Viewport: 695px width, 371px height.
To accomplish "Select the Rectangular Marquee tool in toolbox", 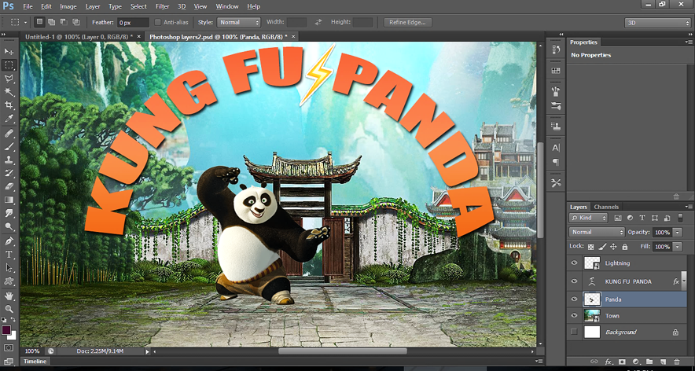I will pos(9,65).
